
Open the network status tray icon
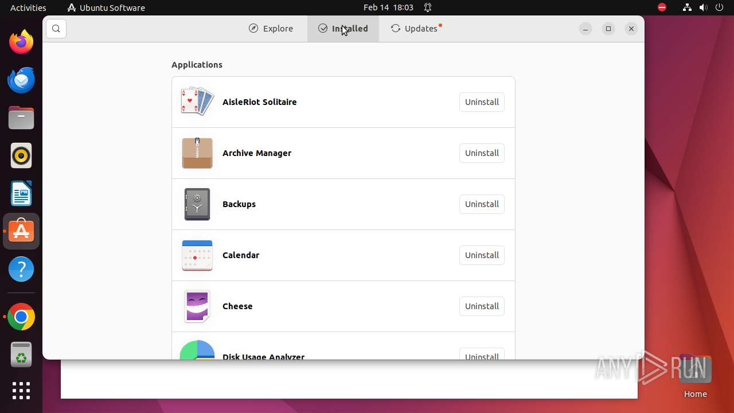[x=687, y=7]
